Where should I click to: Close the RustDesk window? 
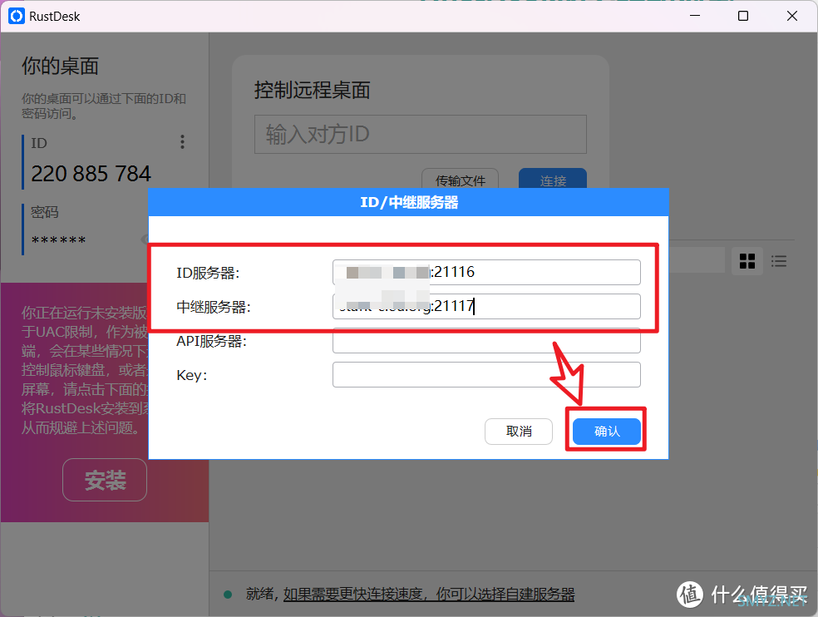click(792, 16)
